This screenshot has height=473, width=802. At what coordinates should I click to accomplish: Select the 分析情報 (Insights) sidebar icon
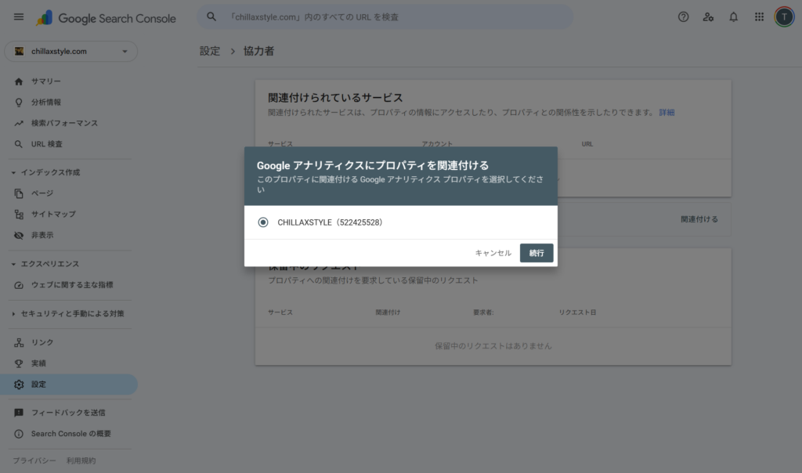click(17, 102)
